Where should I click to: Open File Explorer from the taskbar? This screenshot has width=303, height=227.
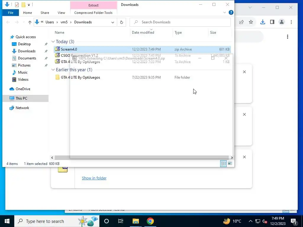tap(136, 221)
